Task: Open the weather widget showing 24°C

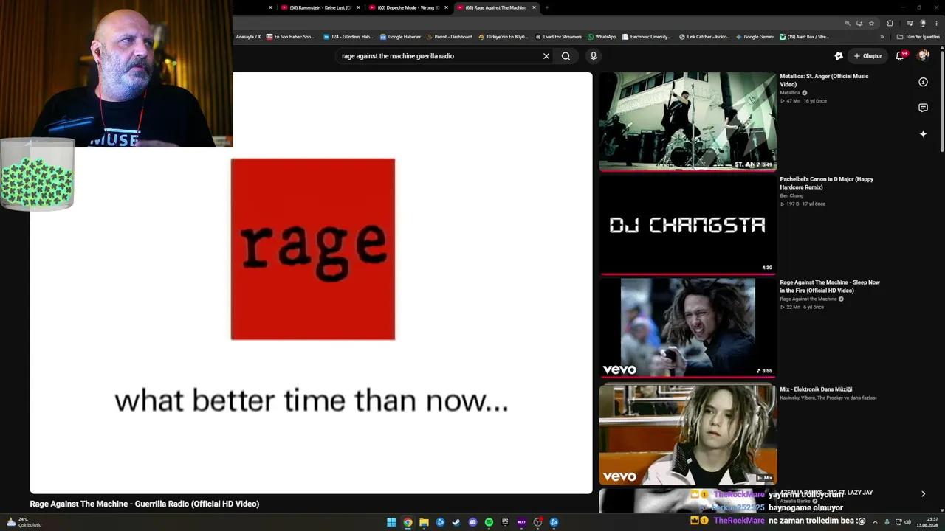Action: coord(24,522)
